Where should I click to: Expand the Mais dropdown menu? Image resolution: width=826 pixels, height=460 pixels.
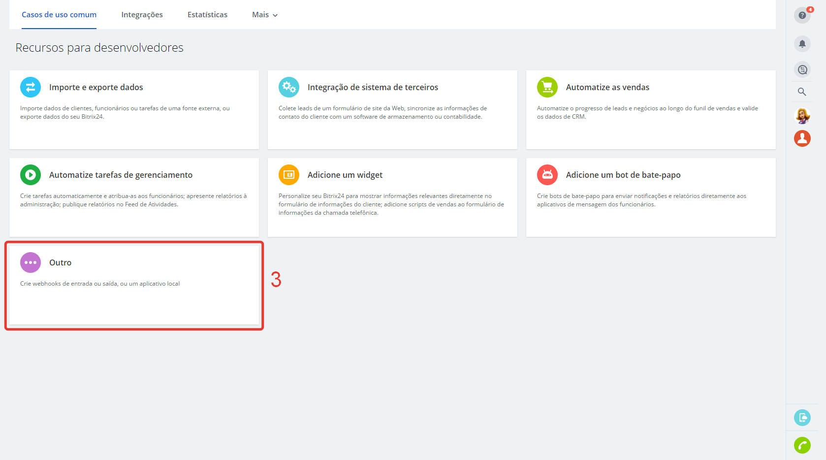265,15
